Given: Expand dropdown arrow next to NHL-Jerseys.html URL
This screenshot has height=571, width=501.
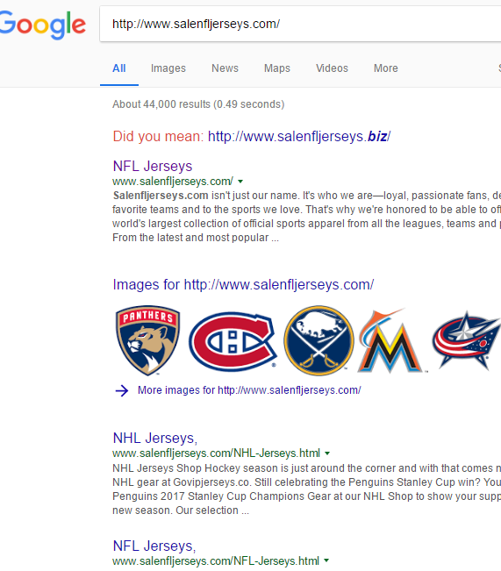Looking at the screenshot, I should pos(327,453).
